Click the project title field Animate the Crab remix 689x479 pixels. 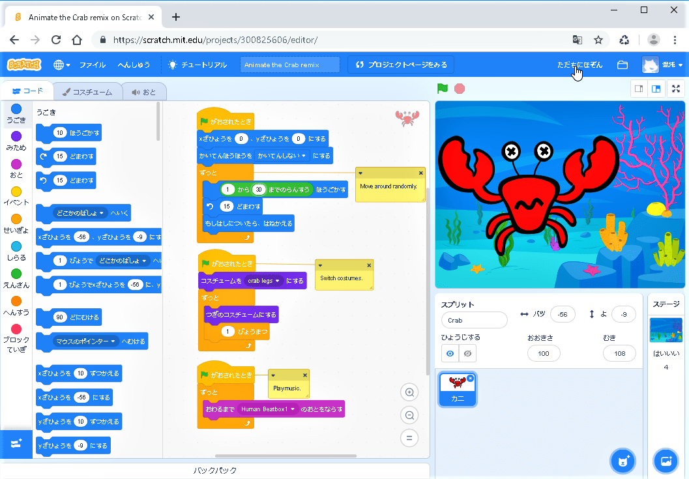tap(290, 65)
